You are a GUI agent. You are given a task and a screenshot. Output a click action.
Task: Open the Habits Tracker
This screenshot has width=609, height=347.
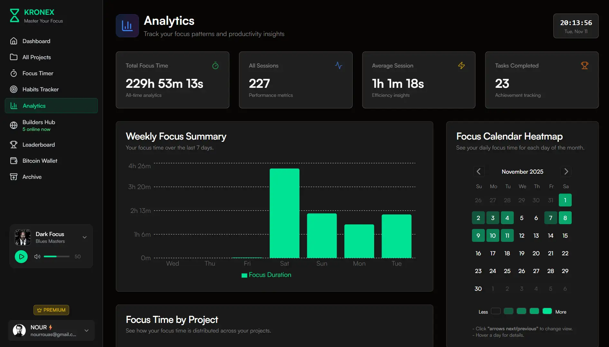40,89
